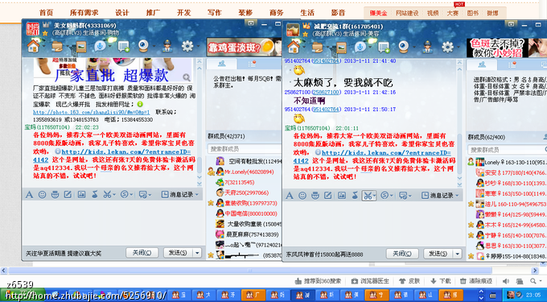Click 发送(S) button in 美女妈妈群 window

(x=178, y=252)
